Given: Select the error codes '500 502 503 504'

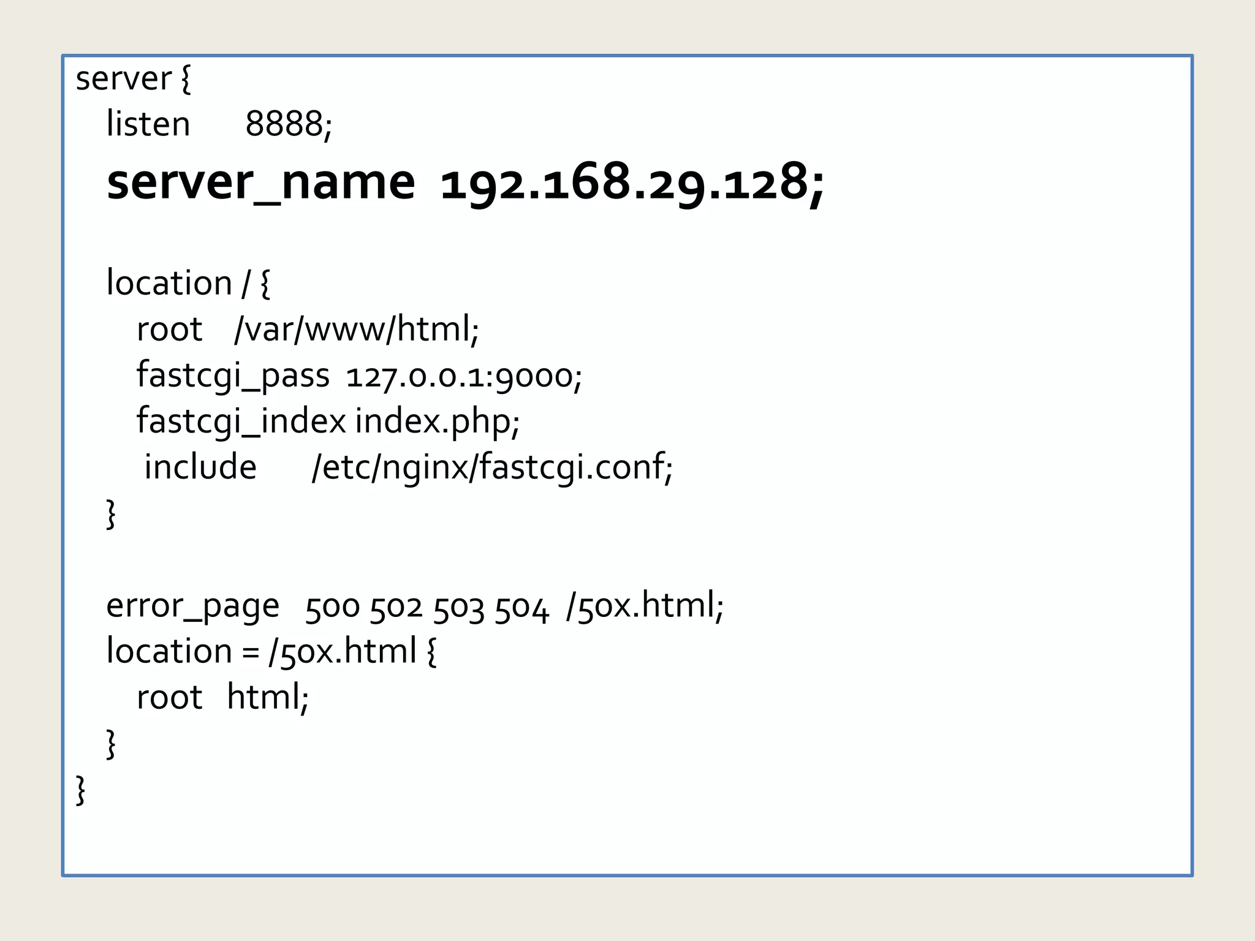Looking at the screenshot, I should point(427,608).
